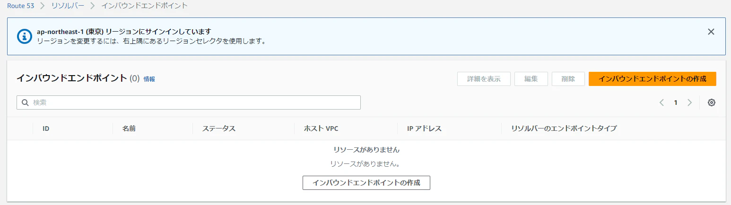Sort by the ホスト VPC column header
The image size is (731, 205).
pos(322,128)
